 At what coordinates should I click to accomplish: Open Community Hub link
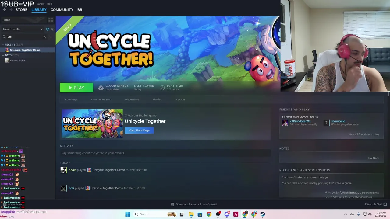tap(101, 99)
